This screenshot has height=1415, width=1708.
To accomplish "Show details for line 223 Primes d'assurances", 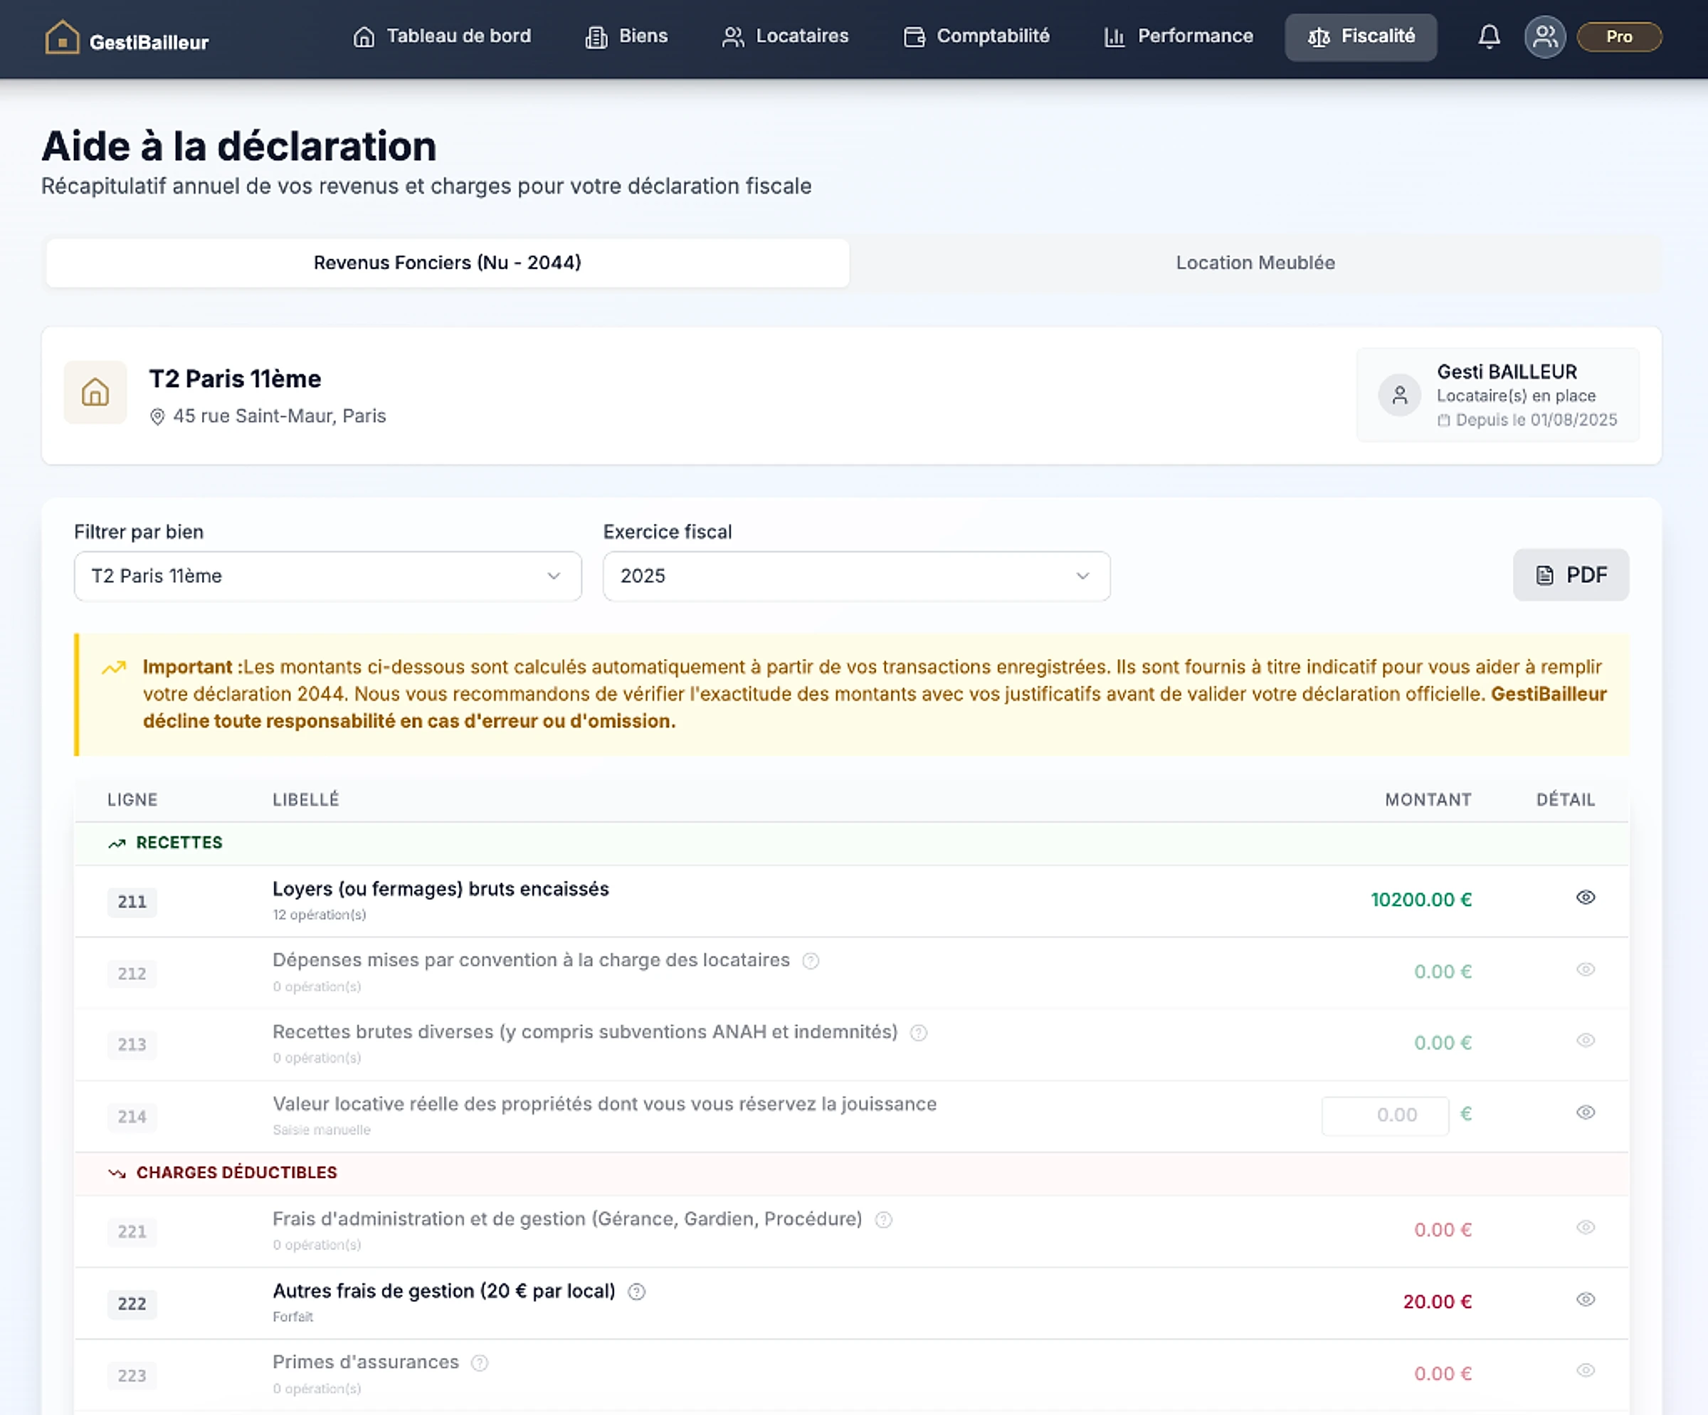I will click(x=1585, y=1371).
